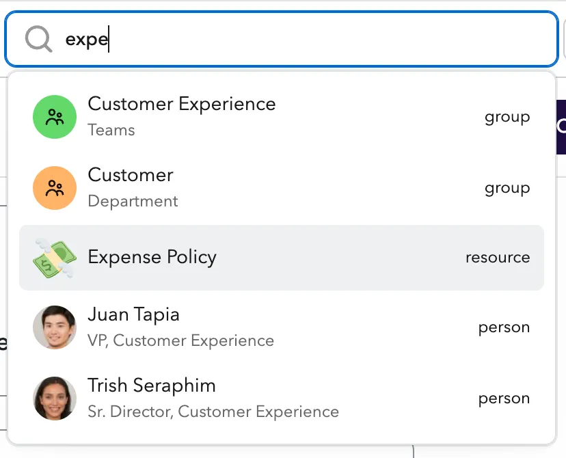Click the search field containing "expe"
This screenshot has height=458, width=566.
point(282,39)
